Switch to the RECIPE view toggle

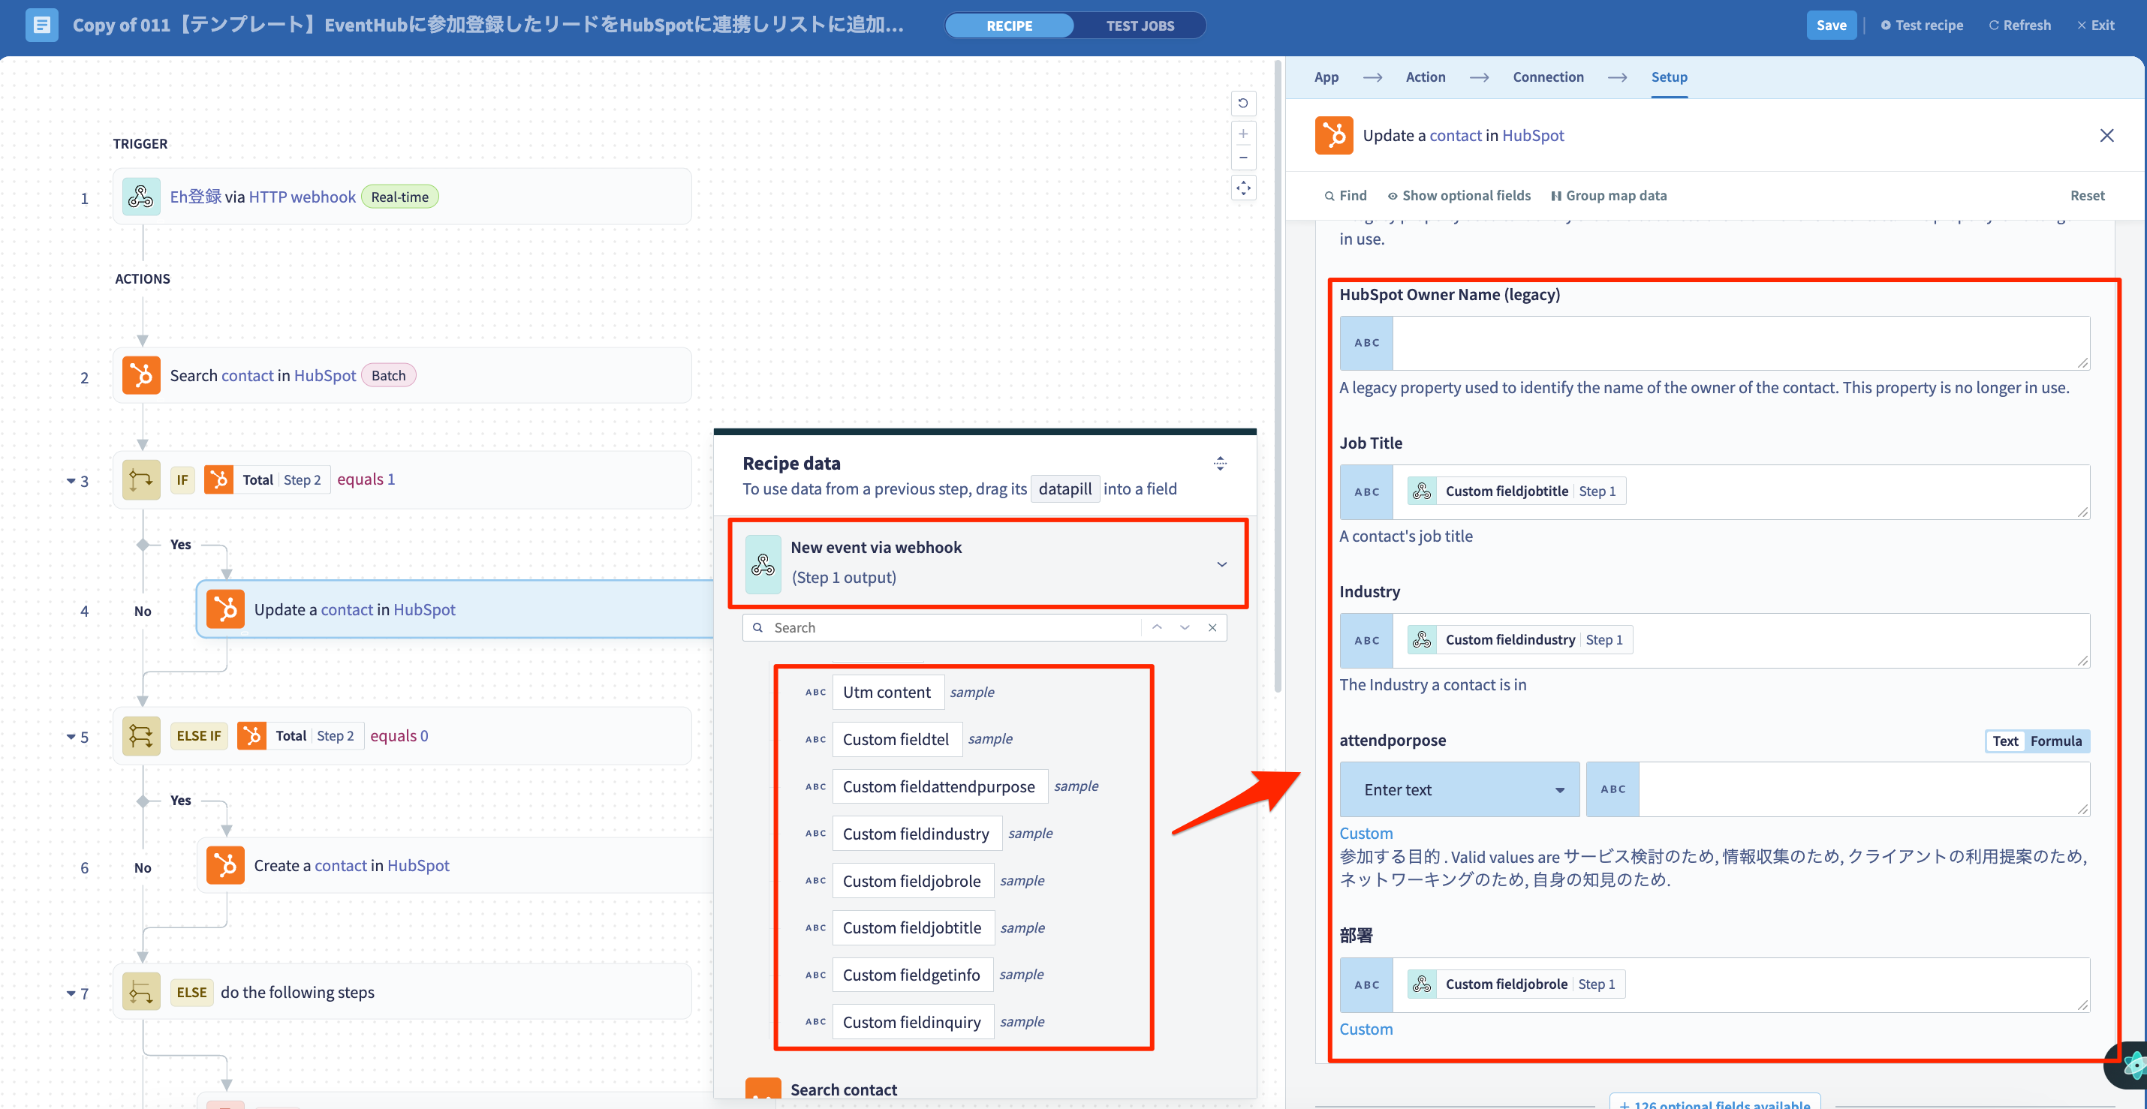pyautogui.click(x=1010, y=25)
